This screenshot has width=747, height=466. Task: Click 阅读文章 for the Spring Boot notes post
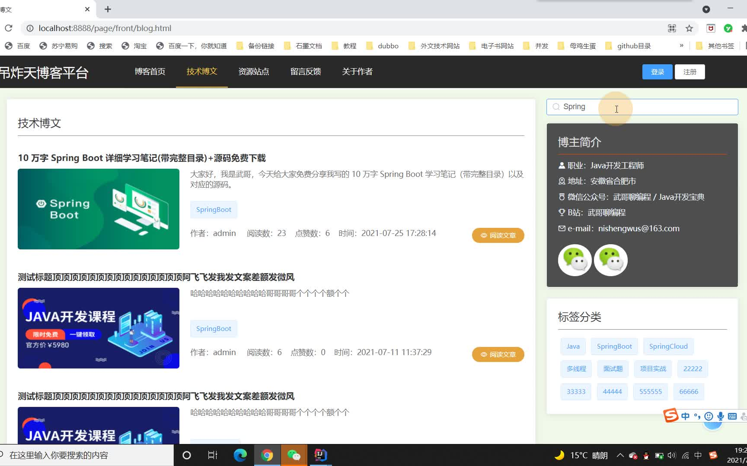click(x=498, y=235)
